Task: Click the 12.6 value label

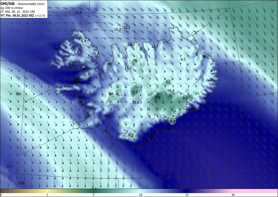Action: pos(131,44)
